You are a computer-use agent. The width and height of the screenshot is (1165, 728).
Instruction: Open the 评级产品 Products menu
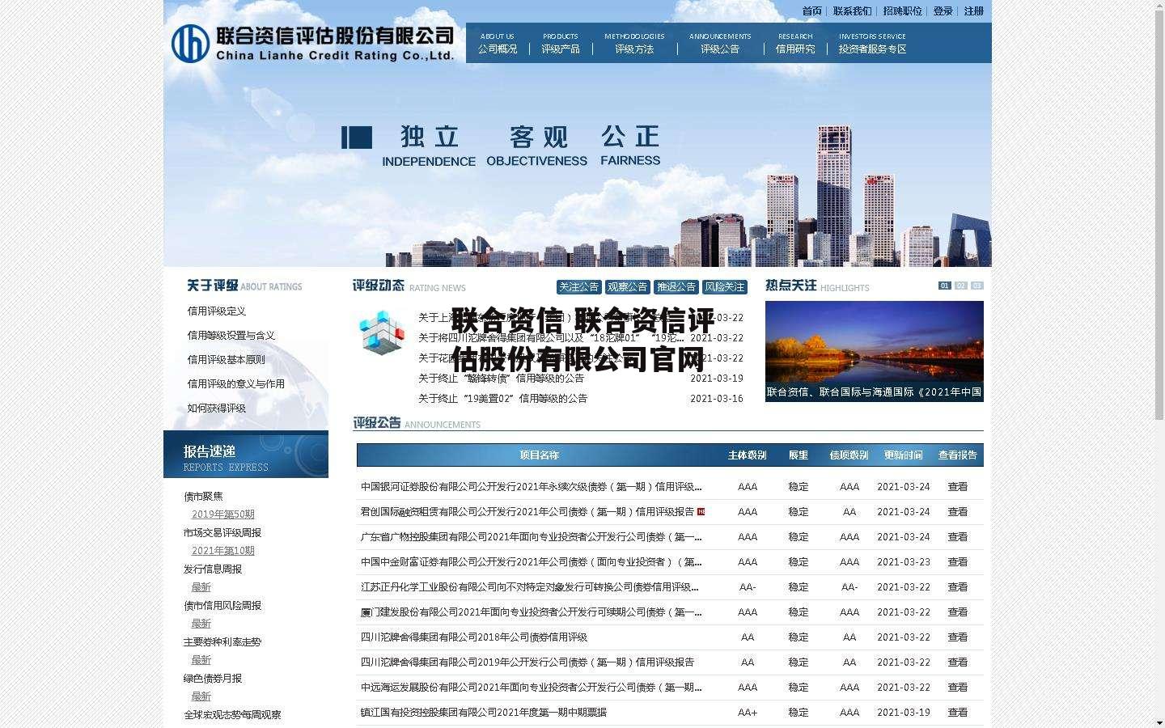pos(561,44)
